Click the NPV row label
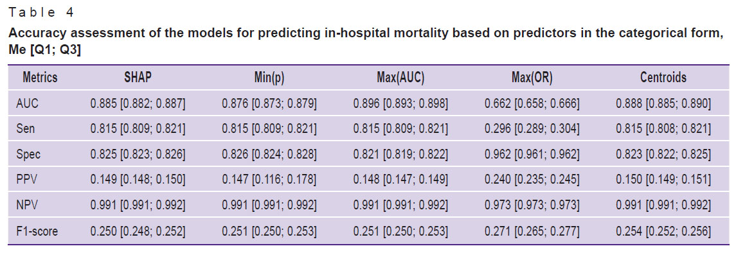This screenshot has width=736, height=253. pyautogui.click(x=25, y=205)
